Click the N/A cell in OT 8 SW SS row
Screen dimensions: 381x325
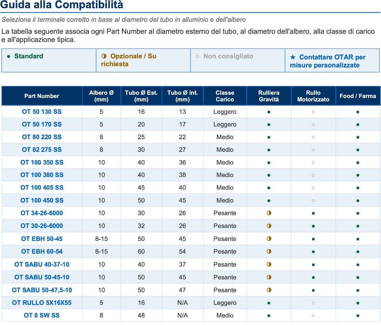pyautogui.click(x=183, y=315)
